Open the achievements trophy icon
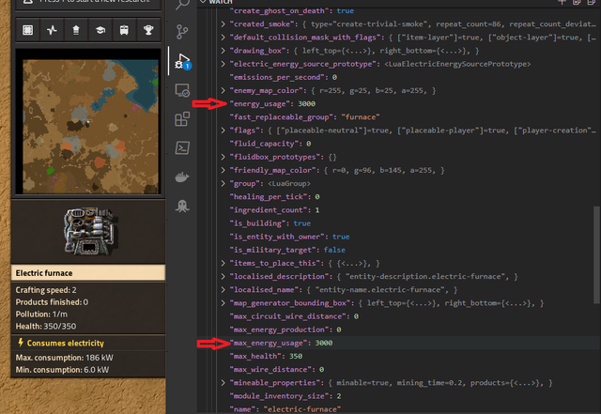The height and width of the screenshot is (414, 601). pyautogui.click(x=148, y=30)
